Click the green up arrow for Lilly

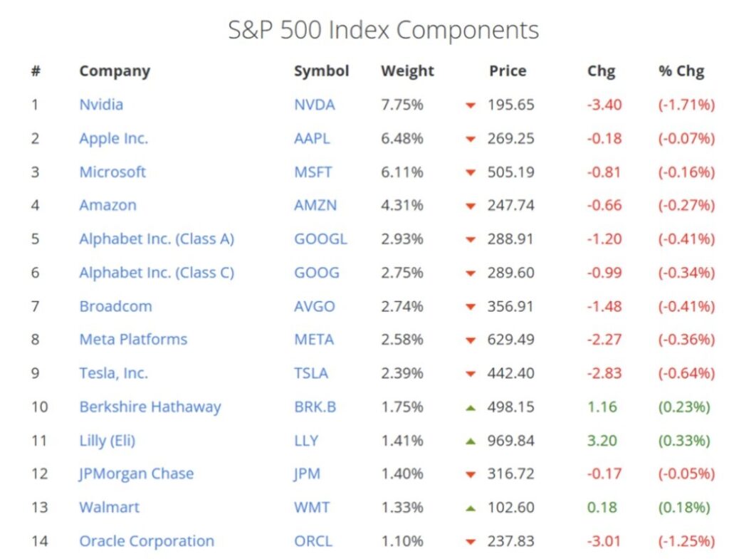[x=470, y=441]
